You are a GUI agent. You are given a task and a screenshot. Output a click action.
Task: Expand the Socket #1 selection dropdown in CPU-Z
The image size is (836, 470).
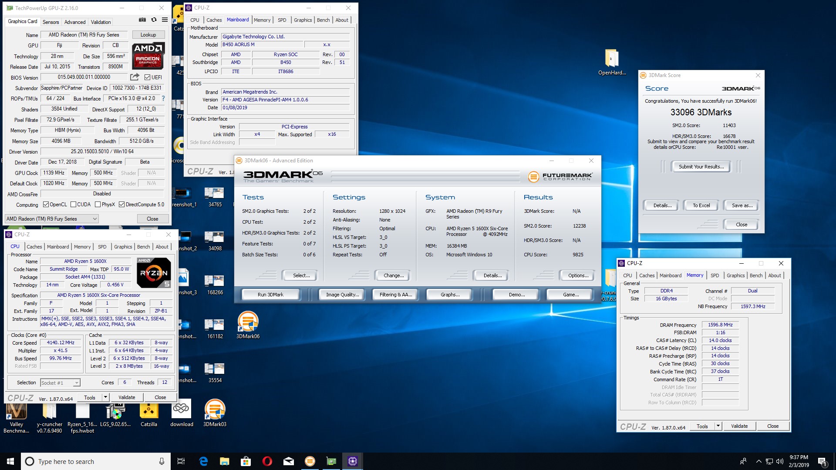pos(77,383)
